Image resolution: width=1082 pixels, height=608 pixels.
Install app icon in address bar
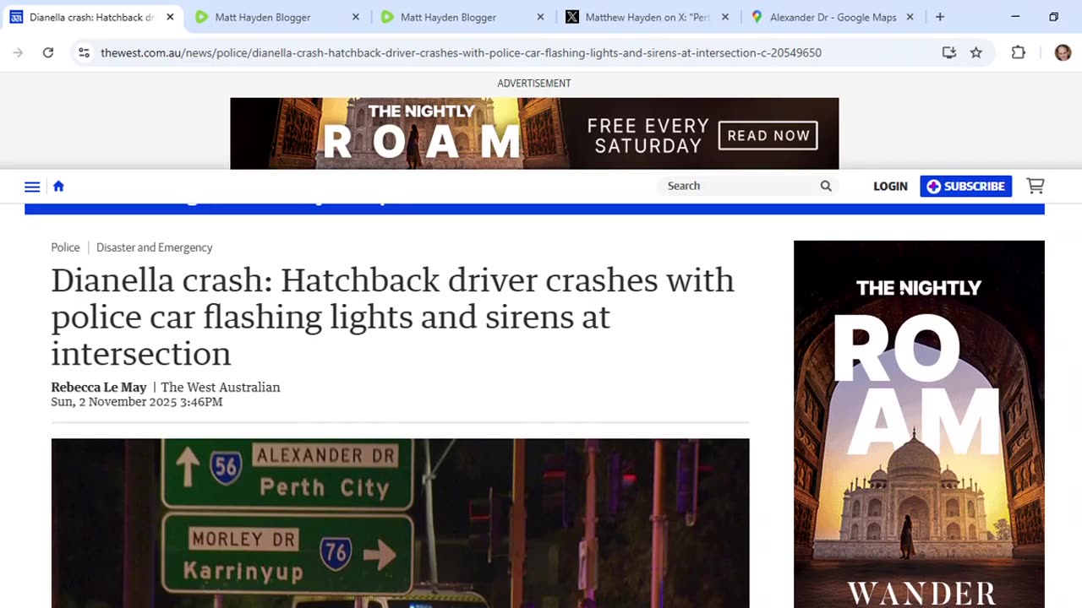pyautogui.click(x=949, y=52)
